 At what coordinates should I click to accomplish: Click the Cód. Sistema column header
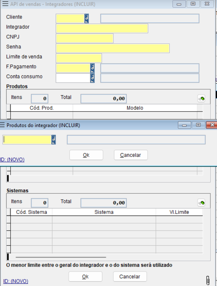pyautogui.click(x=31, y=212)
